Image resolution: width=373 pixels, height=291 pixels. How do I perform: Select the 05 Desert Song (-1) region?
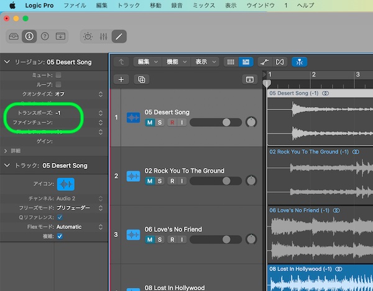[x=320, y=118]
